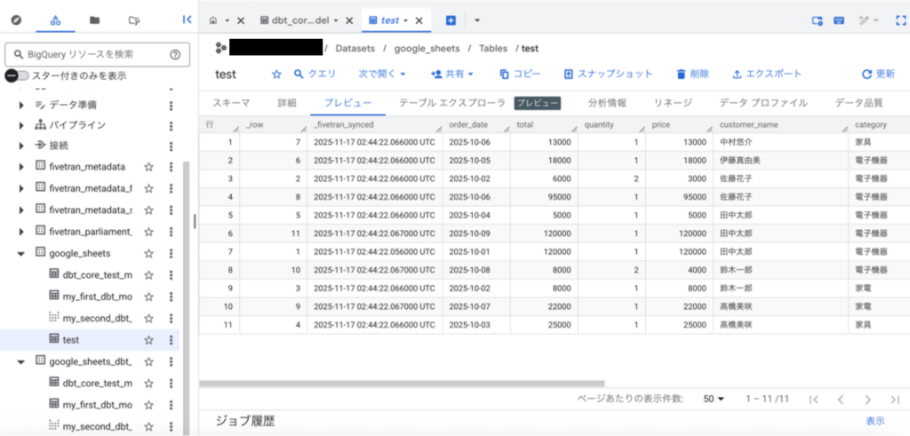Click the BigQuery resource search field
The height and width of the screenshot is (436, 910).
click(89, 55)
